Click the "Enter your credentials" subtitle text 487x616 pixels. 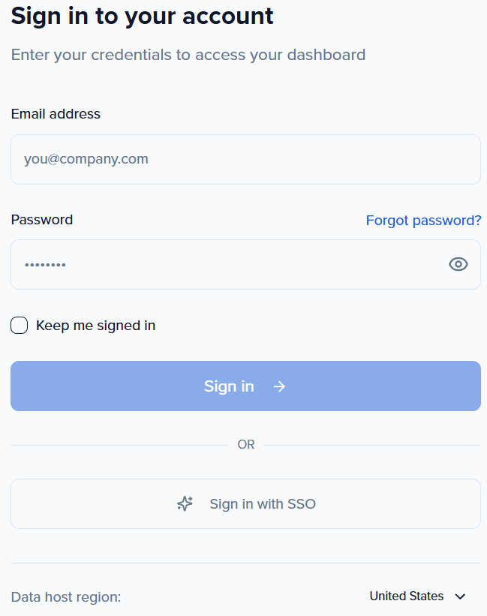(x=188, y=55)
